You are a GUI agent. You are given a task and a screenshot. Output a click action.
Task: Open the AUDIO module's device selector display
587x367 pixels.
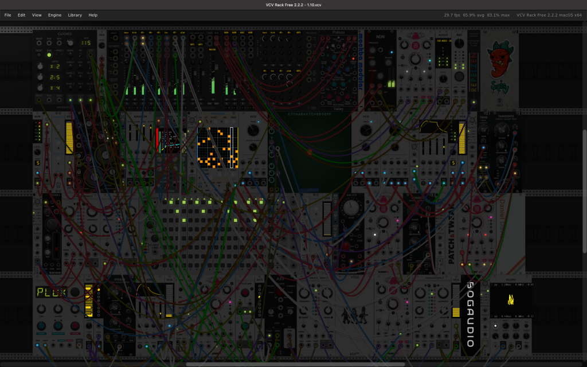[x=443, y=41]
